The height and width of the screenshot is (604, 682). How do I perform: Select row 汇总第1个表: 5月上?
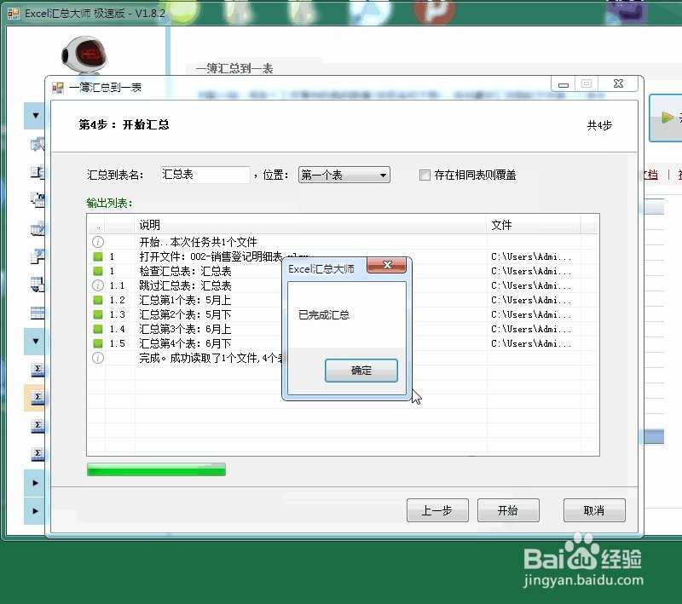(343, 300)
